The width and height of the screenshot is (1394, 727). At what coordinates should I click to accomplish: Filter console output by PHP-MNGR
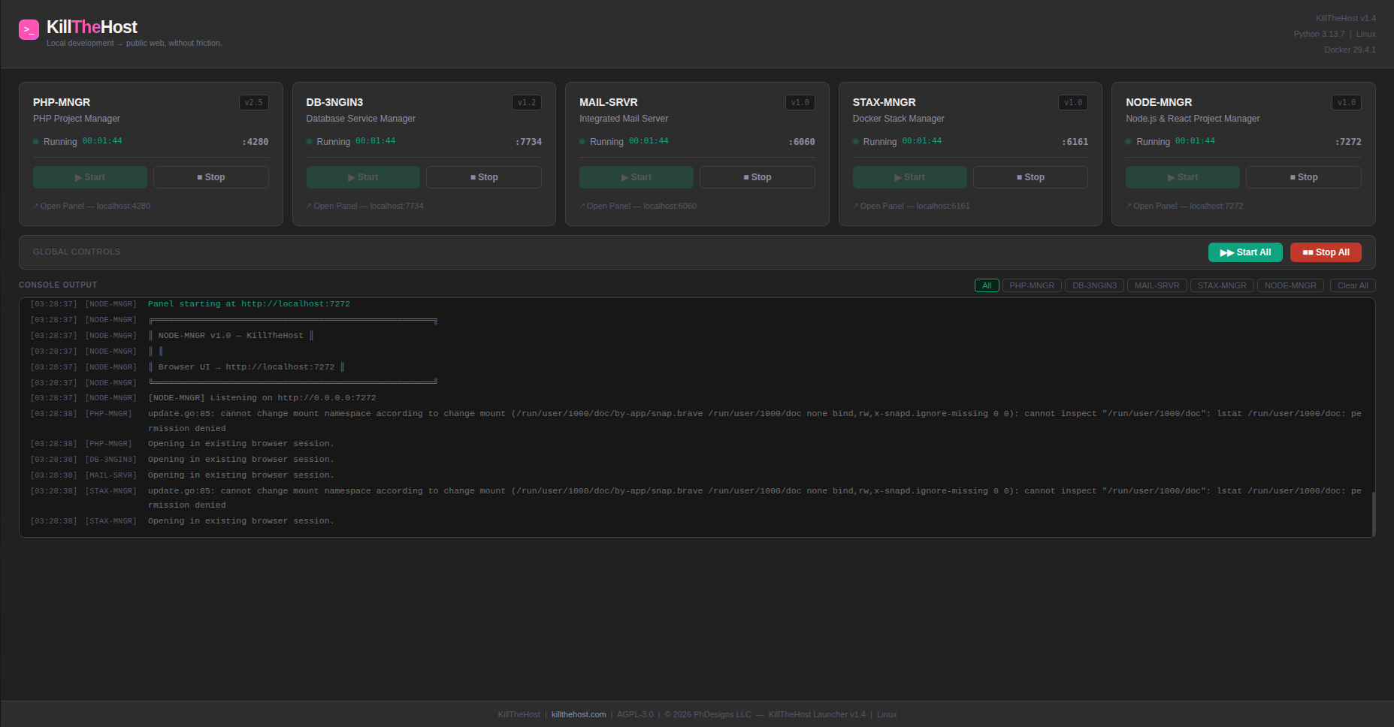click(x=1032, y=285)
